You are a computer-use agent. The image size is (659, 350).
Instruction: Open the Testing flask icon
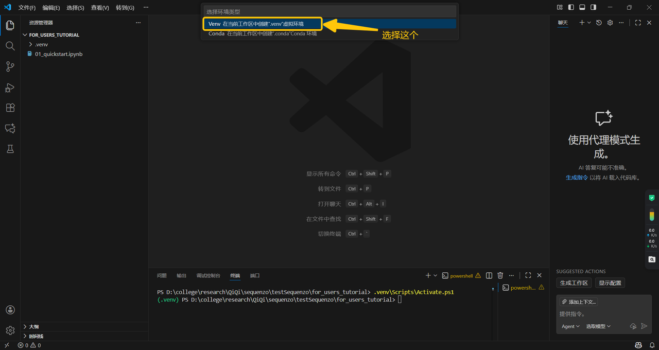click(x=10, y=149)
